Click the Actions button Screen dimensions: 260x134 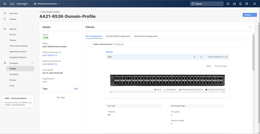248,15
